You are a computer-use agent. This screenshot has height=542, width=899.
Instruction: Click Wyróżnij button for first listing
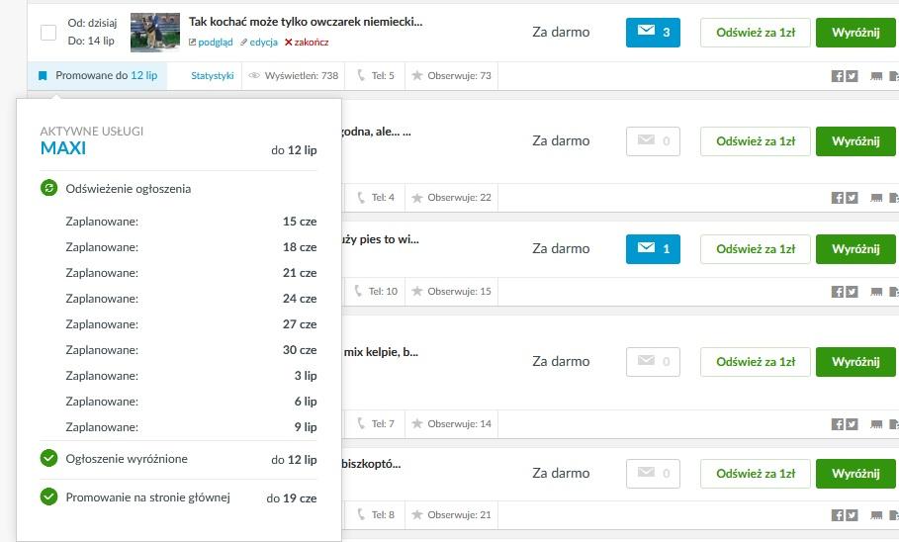855,32
